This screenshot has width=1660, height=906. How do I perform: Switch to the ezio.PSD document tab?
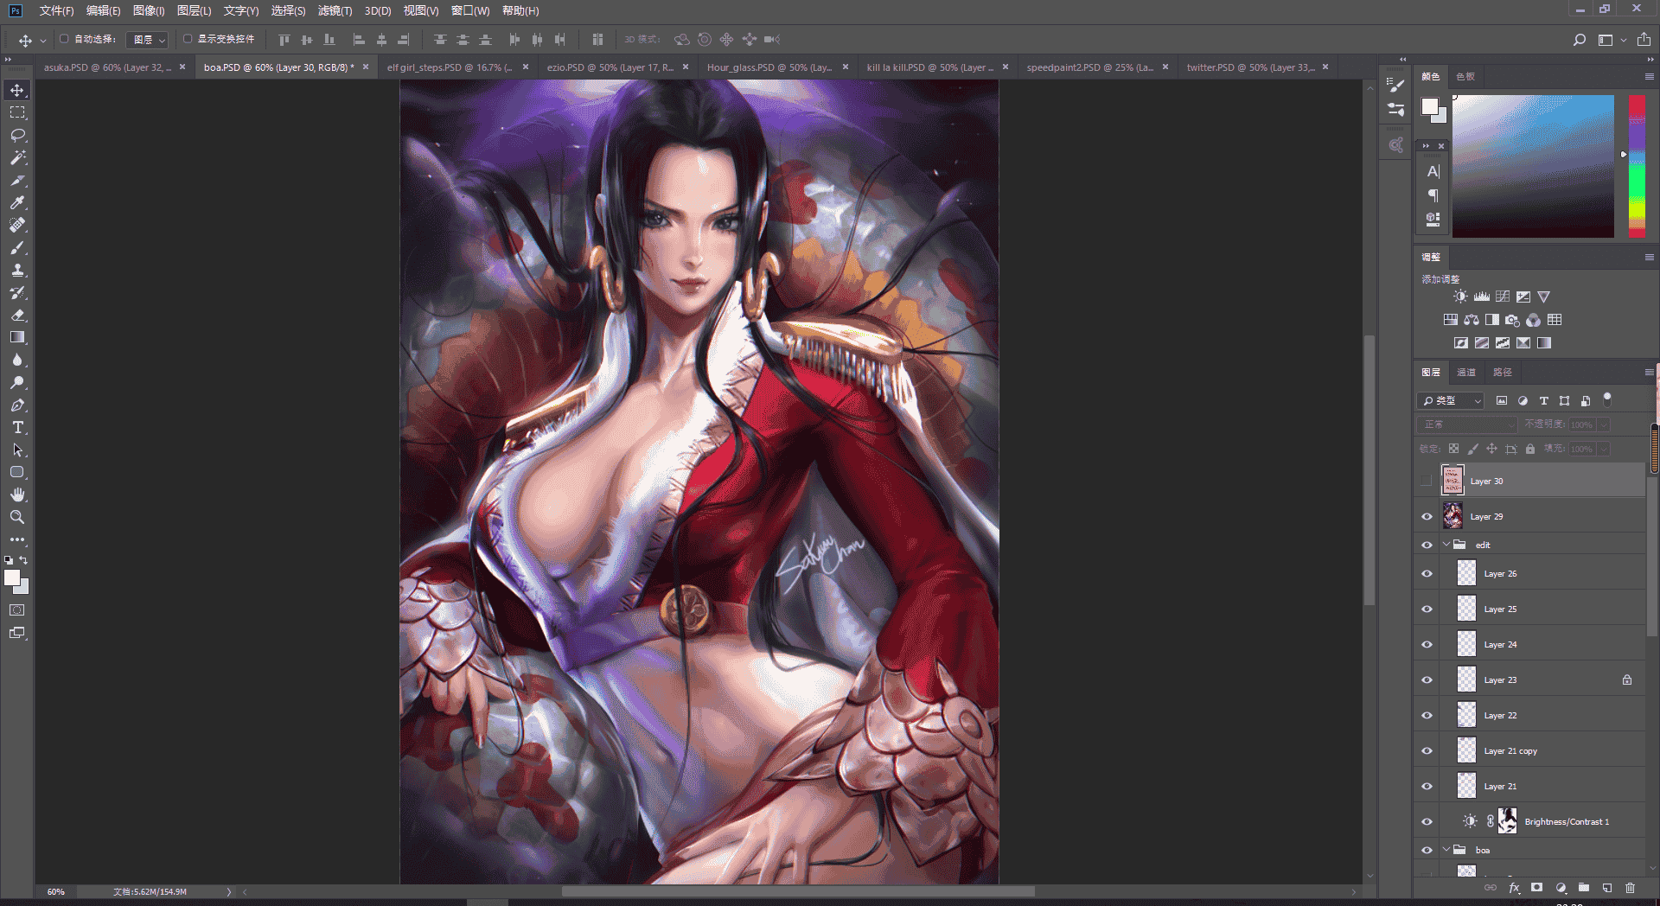point(610,67)
